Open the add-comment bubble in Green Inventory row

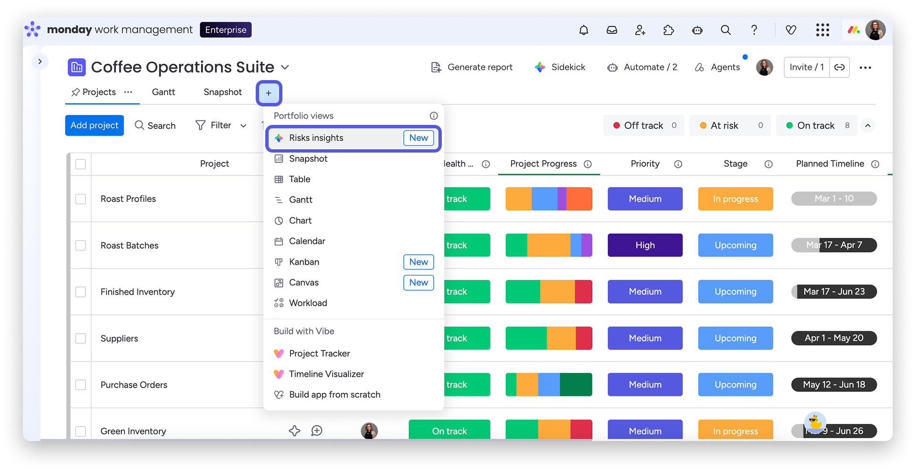317,431
